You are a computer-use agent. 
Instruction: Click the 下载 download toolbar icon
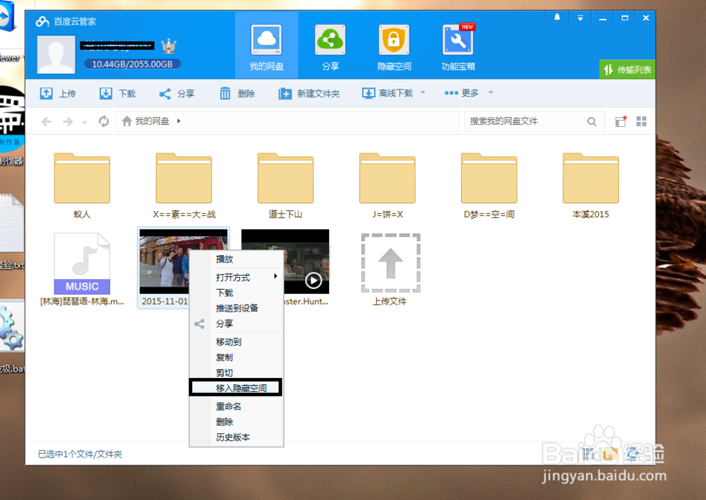117,93
